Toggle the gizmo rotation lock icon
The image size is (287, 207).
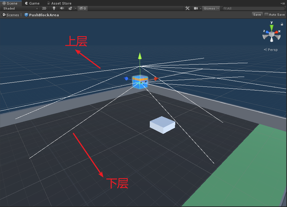click(x=282, y=24)
